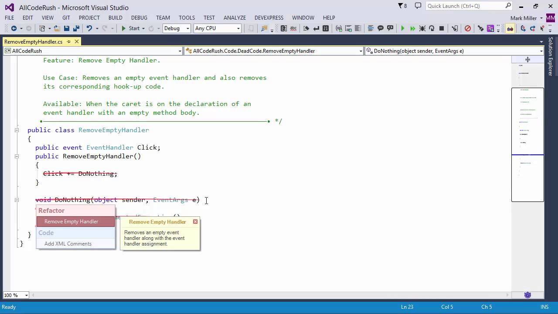Toggle the highlighted 3D glasses icon
Image resolution: width=558 pixels, height=314 pixels.
pyautogui.click(x=510, y=28)
